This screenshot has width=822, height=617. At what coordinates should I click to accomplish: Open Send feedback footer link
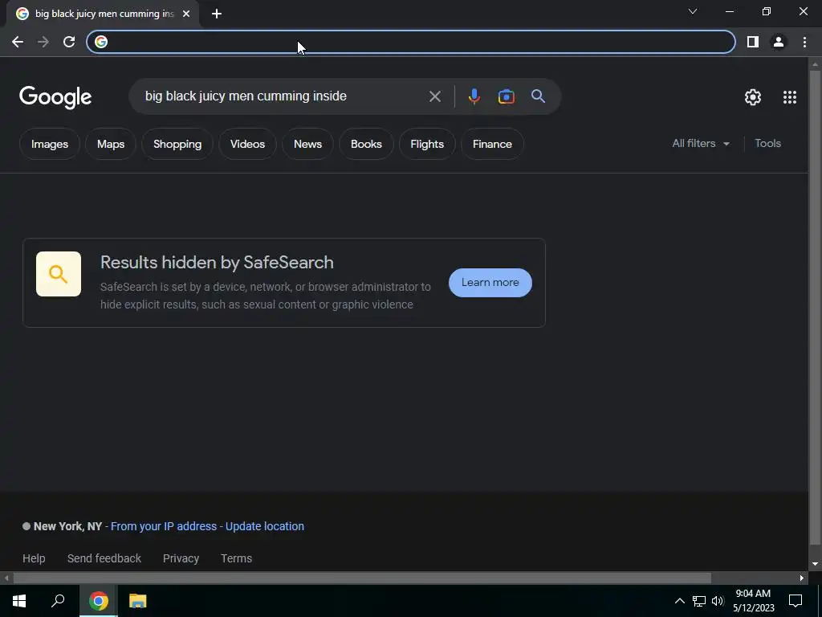(104, 558)
